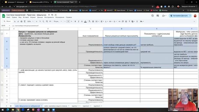Increase the font size with plus
Viewport: 199px width, 112px height.
(72, 21)
